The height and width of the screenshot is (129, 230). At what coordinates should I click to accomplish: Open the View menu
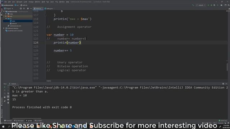click(14, 2)
